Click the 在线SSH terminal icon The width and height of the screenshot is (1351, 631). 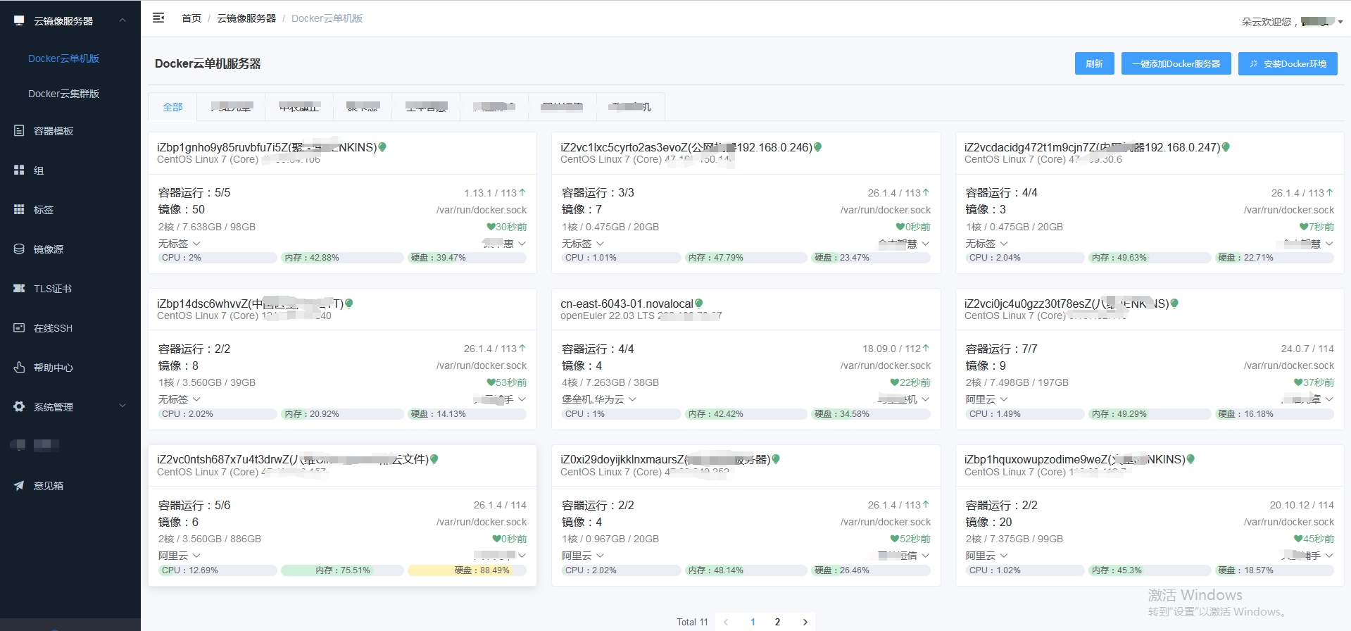19,327
